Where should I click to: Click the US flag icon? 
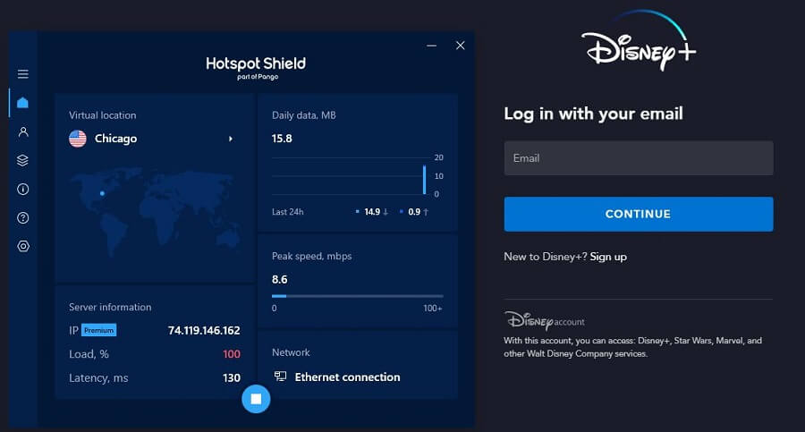tap(78, 139)
